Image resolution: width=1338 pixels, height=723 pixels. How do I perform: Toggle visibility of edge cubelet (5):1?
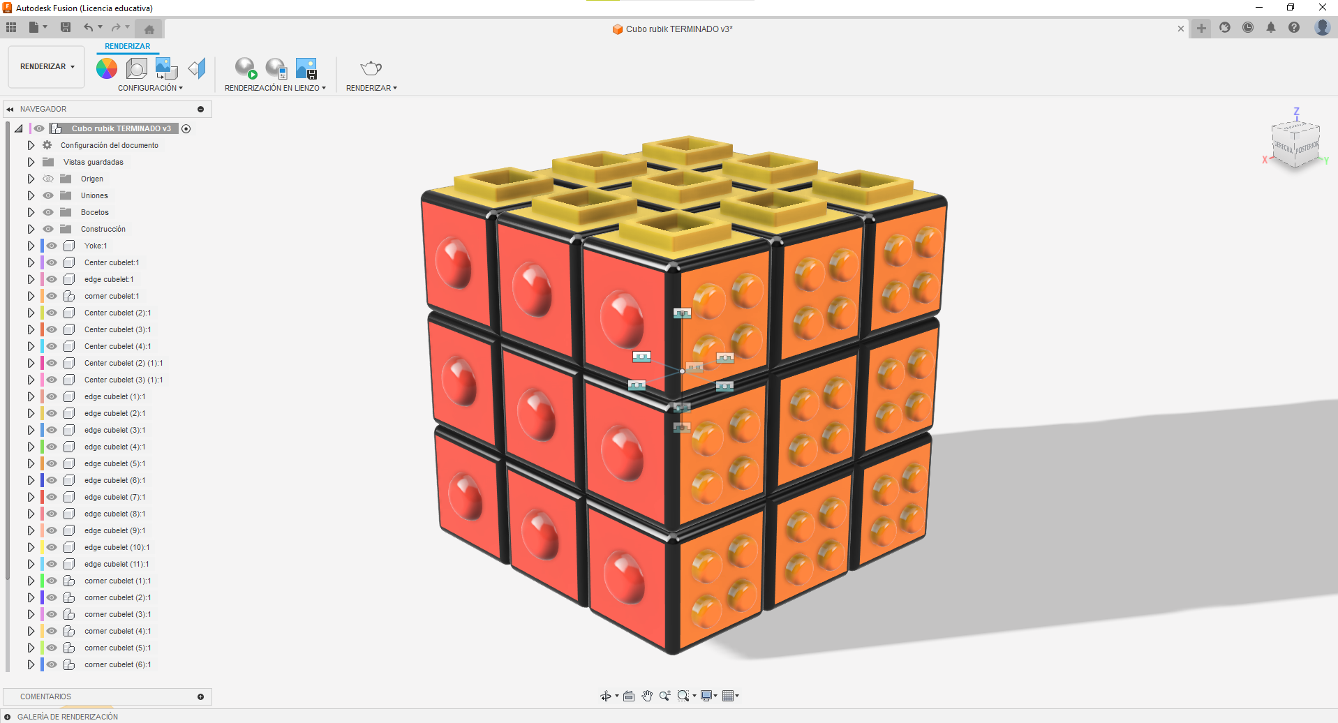[52, 463]
